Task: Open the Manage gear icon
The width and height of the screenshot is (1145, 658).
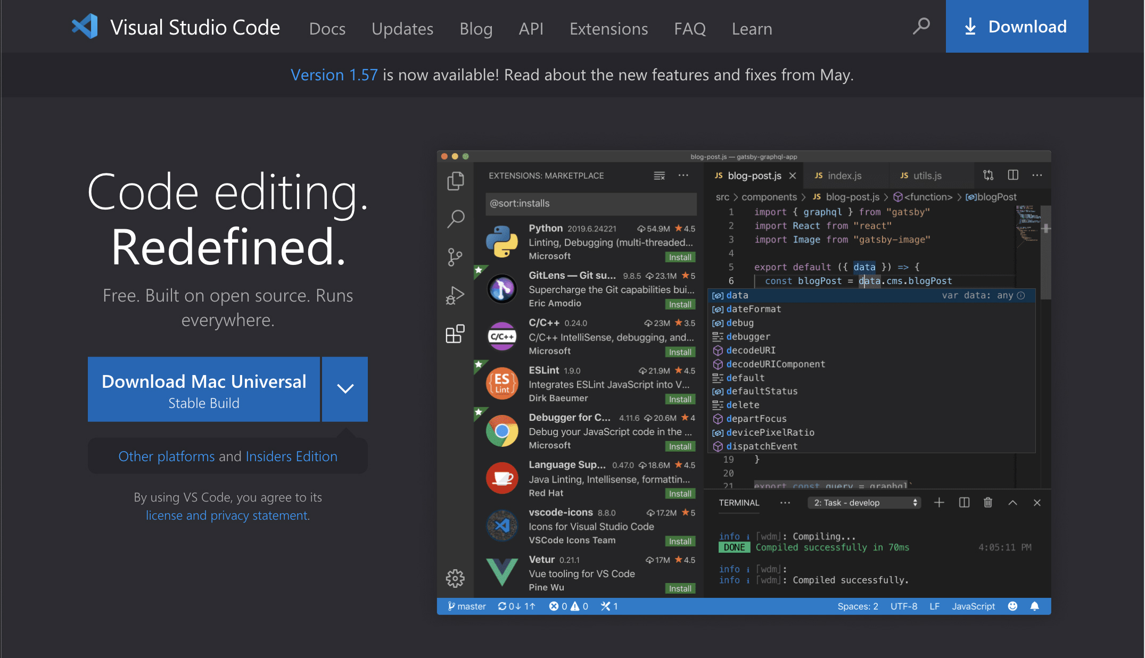Action: click(x=455, y=578)
